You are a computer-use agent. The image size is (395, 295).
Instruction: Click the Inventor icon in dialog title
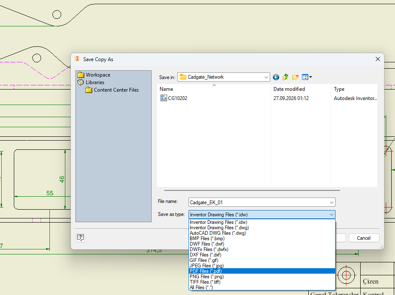pyautogui.click(x=77, y=59)
